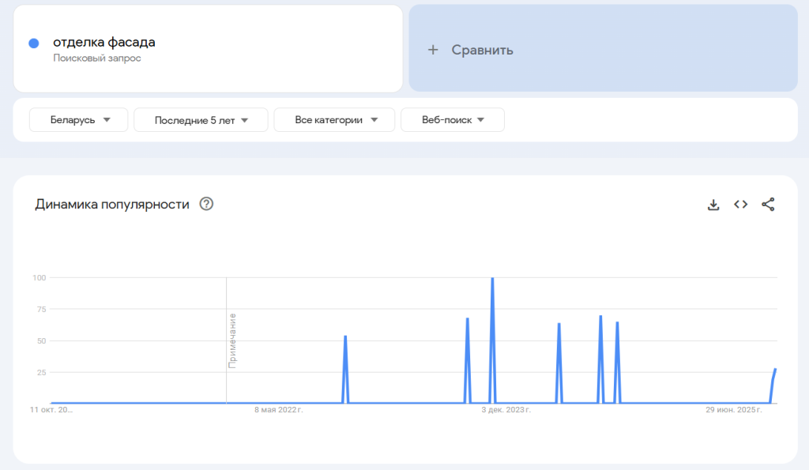Edit the search term отделка фасада
The width and height of the screenshot is (809, 470).
(x=104, y=43)
